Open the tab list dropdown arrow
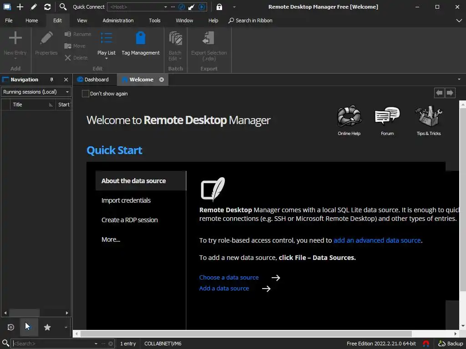Screen dimensions: 466x349 [x=459, y=79]
